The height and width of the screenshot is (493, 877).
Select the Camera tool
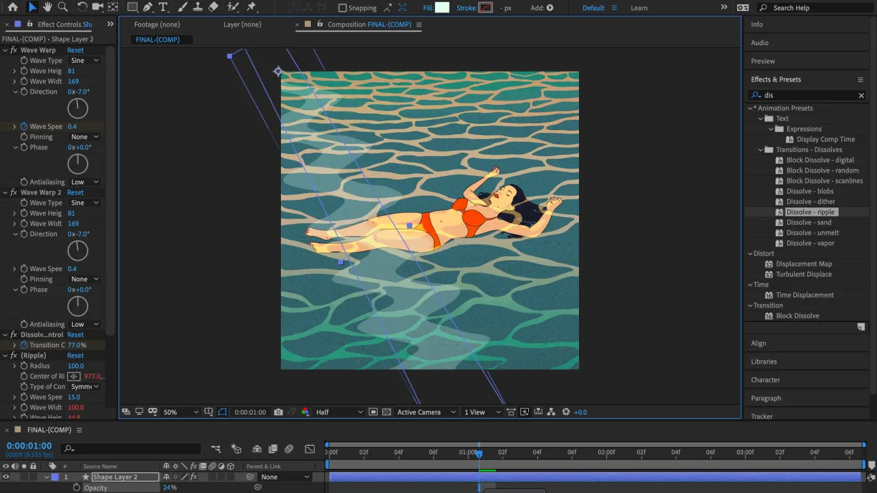coord(97,8)
